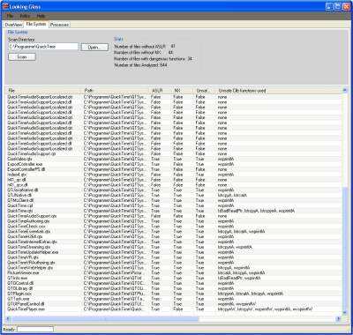Select the QuickTimeAuthoring.qtx row

pyautogui.click(x=174, y=221)
